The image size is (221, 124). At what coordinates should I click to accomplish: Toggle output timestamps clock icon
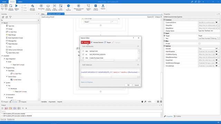tap(2, 108)
